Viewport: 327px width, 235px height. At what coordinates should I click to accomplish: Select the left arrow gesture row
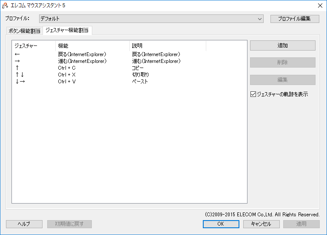[17, 54]
